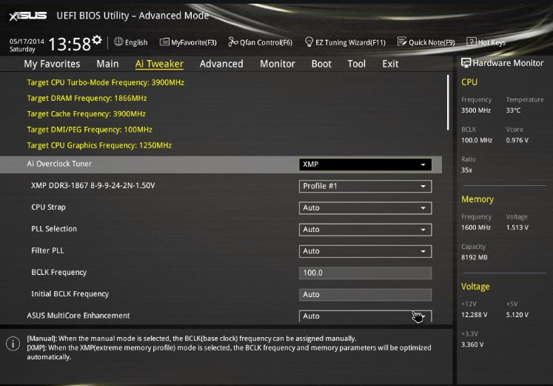Click the 05/17/2014 date text
553x386 pixels.
click(27, 41)
